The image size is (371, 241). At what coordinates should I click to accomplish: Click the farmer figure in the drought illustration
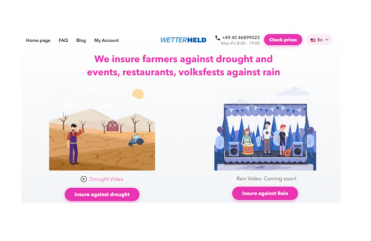(74, 144)
